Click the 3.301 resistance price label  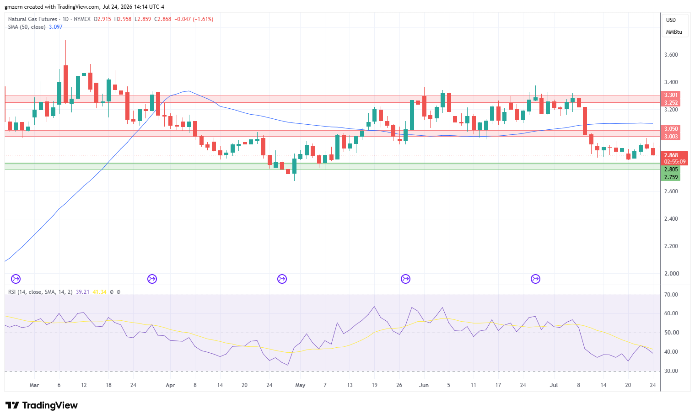[x=671, y=95]
